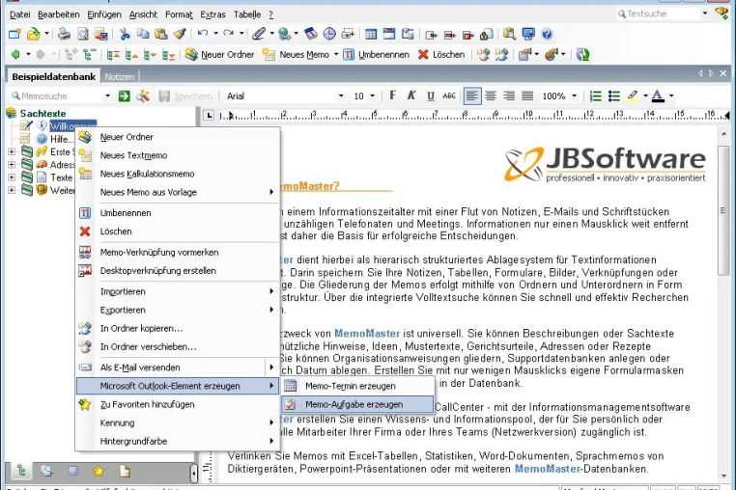The width and height of the screenshot is (736, 490).
Task: Select Neues Textmemo from the context menu
Action: coord(178,155)
